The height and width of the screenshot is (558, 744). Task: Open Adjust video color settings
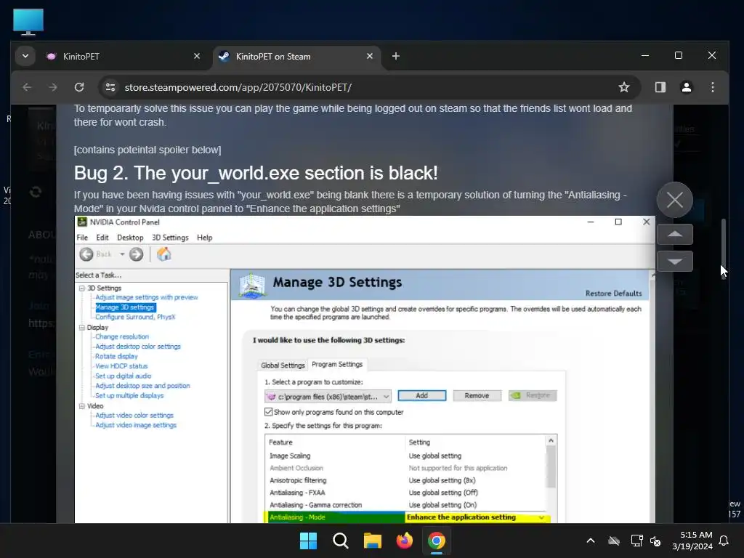tap(134, 416)
